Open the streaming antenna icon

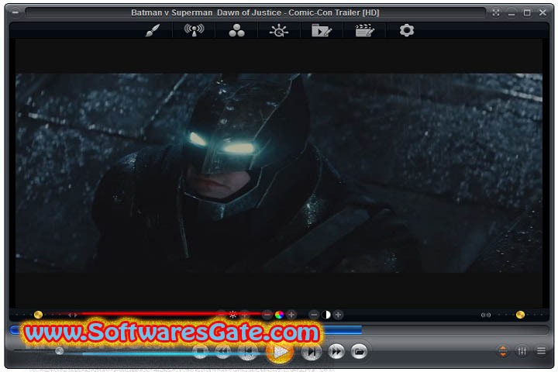(195, 30)
